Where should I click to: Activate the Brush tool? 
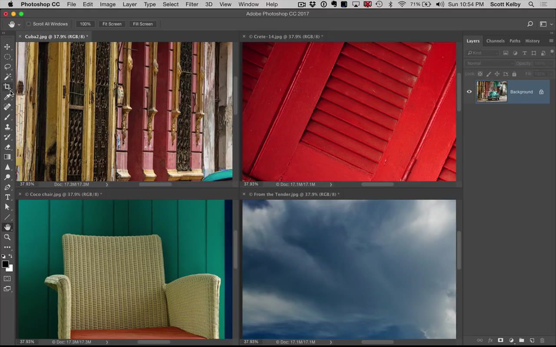coord(7,117)
